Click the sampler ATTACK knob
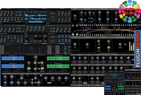 (x=17, y=12)
